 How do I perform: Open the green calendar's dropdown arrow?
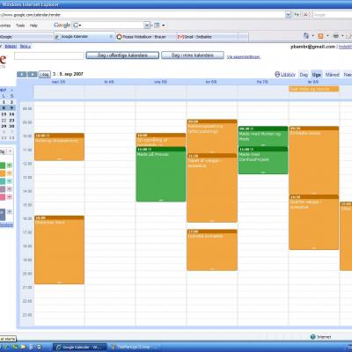point(10,165)
